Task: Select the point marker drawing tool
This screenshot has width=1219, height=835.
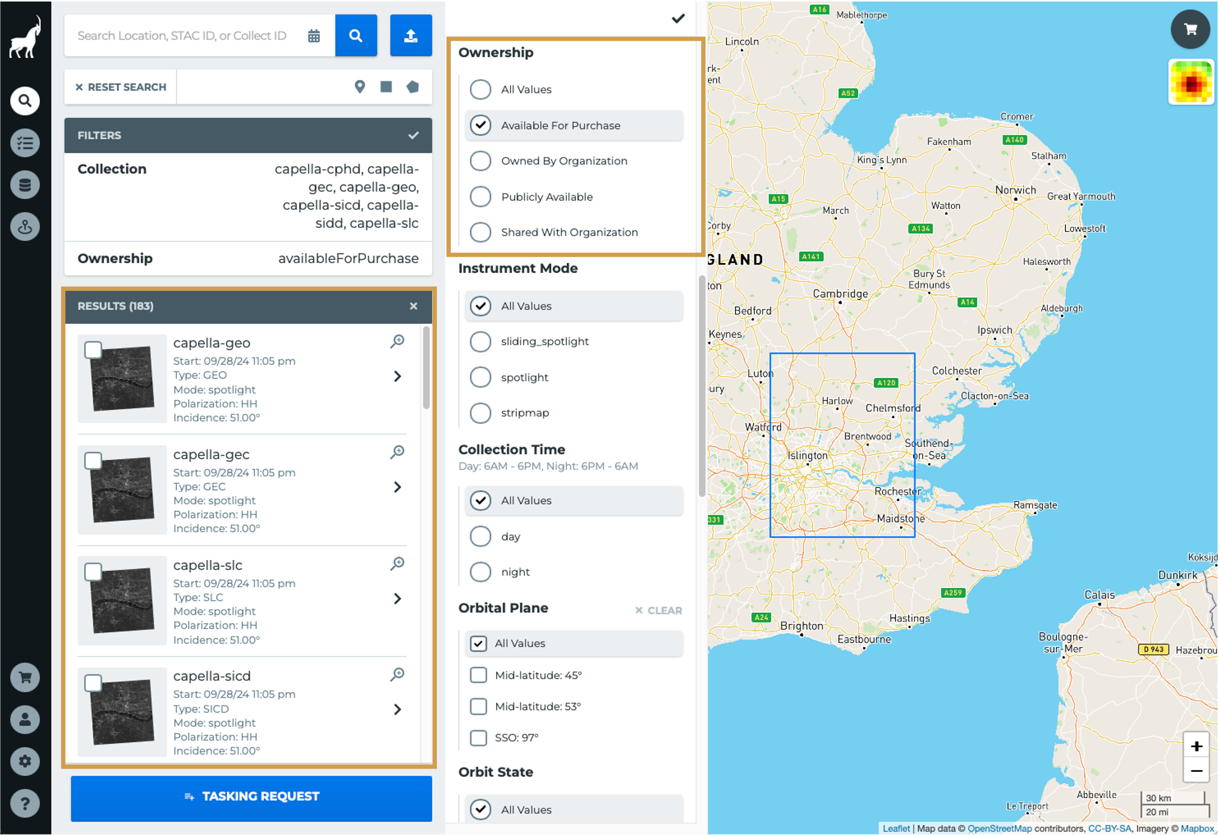Action: 360,86
